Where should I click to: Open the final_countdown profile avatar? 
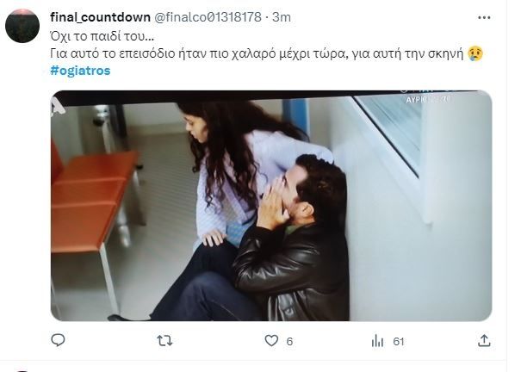click(x=22, y=26)
